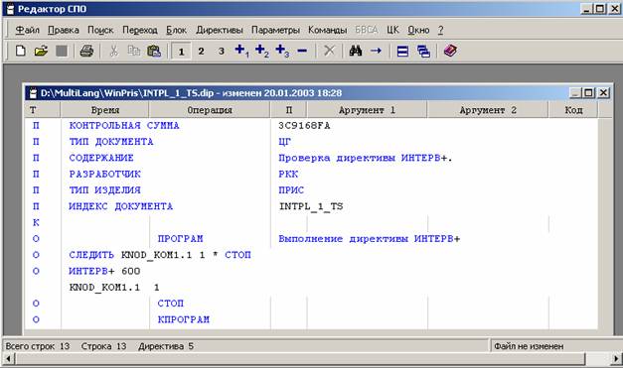Click the horizontal scrollbar left arrow
This screenshot has height=368, width=623.
9,359
